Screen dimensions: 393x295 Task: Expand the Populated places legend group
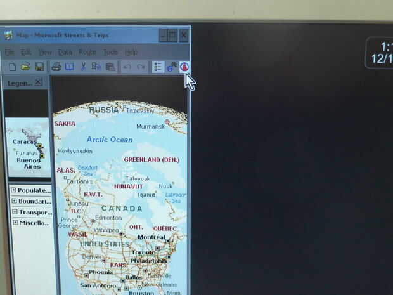point(13,190)
